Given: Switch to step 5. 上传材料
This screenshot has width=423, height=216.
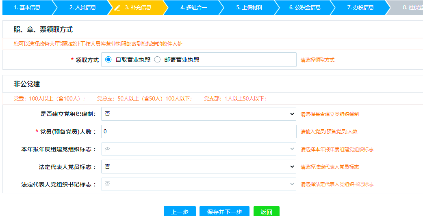Looking at the screenshot, I should [249, 7].
